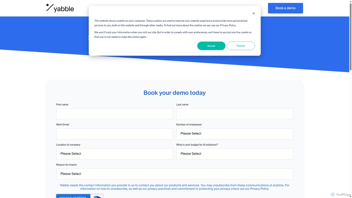Click the First name label
The image size is (352, 198).
[x=62, y=105]
